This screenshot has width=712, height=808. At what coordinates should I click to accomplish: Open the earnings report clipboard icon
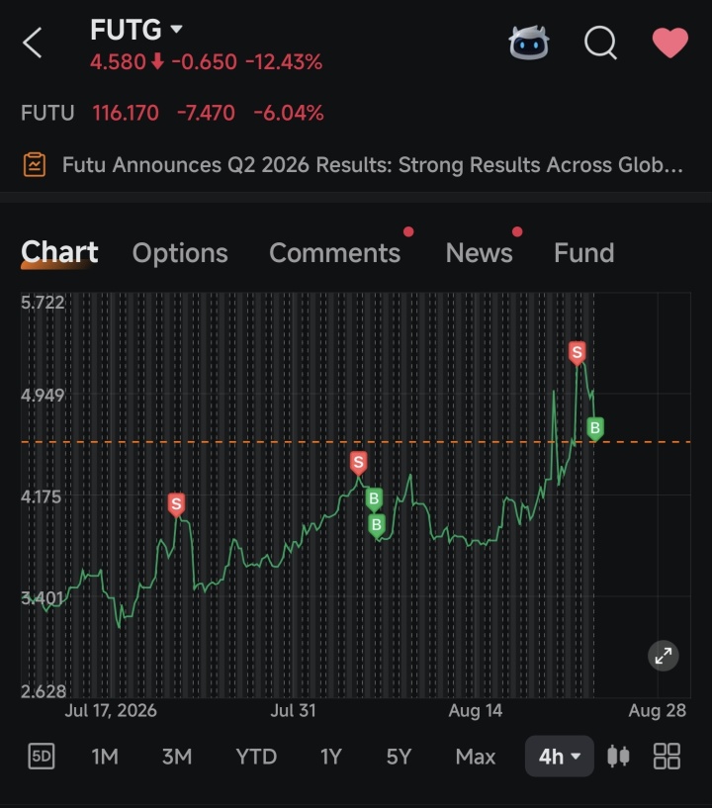pyautogui.click(x=35, y=165)
